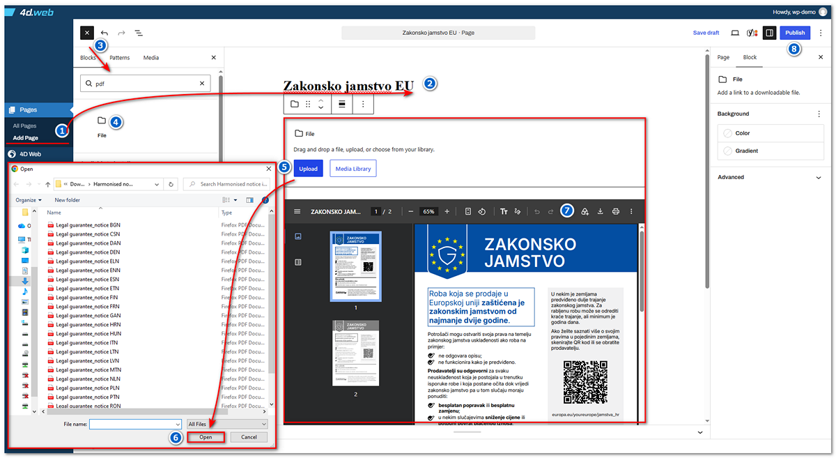Click the Publish button
The width and height of the screenshot is (836, 458).
[795, 33]
